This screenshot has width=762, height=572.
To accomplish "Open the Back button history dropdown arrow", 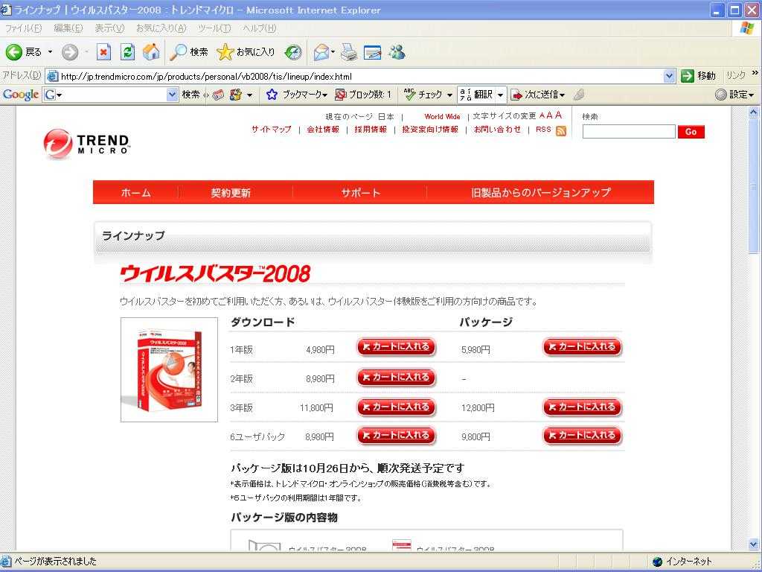I will point(50,52).
